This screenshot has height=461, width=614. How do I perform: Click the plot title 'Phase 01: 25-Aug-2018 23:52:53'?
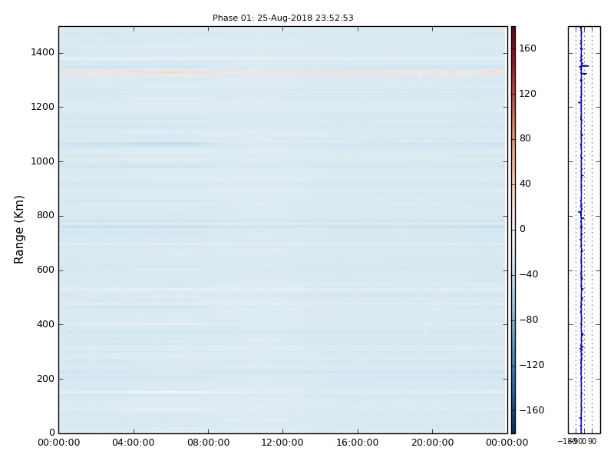[x=282, y=18]
